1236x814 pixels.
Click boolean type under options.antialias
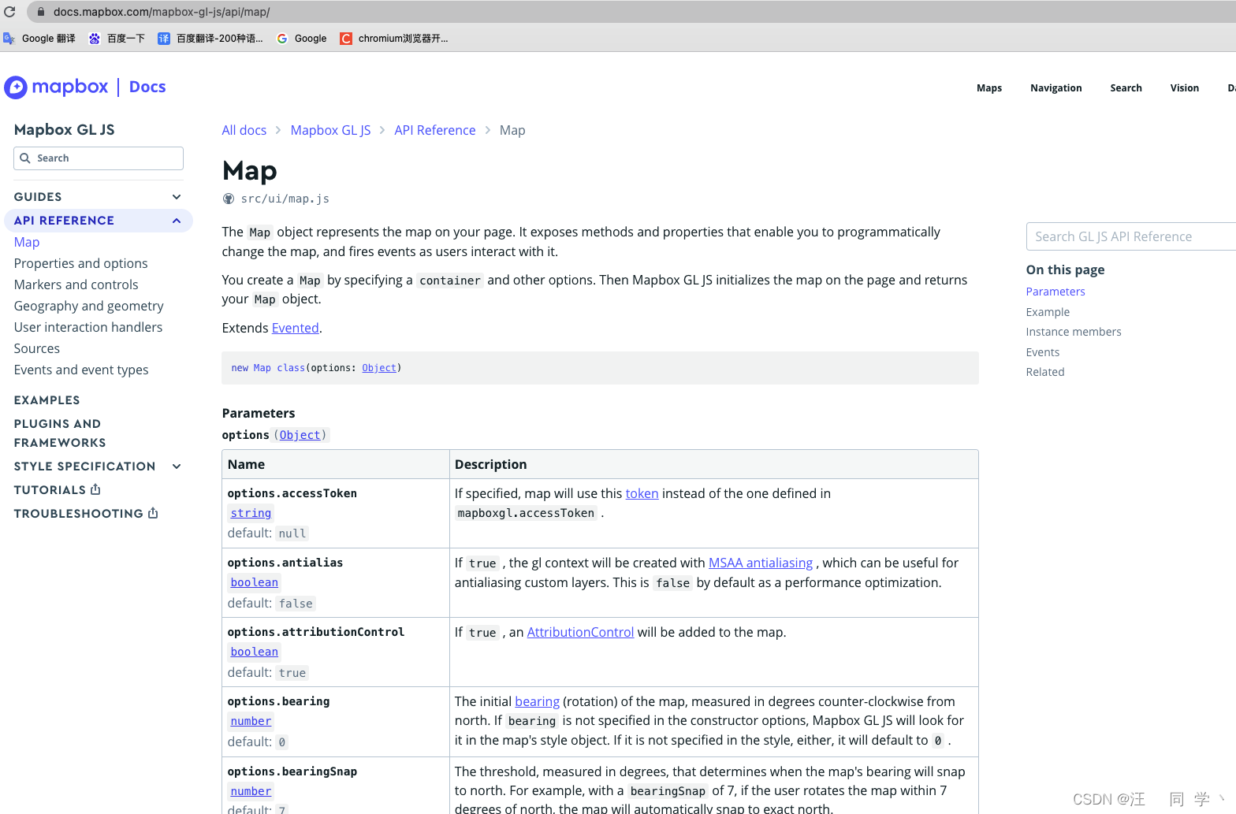[255, 582]
